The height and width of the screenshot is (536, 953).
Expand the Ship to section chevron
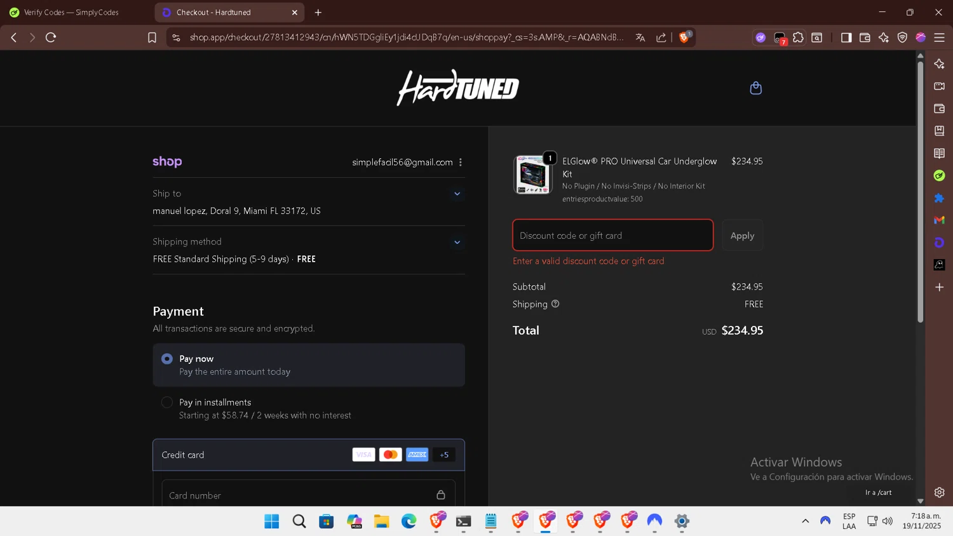(457, 194)
